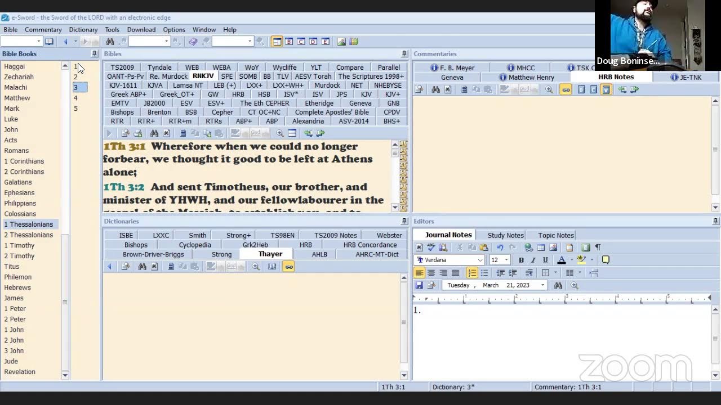The image size is (721, 405).
Task: Open the Verdana font dropdown
Action: coord(480,260)
